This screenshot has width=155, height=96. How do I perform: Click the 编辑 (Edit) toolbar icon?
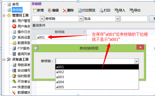click(50, 10)
